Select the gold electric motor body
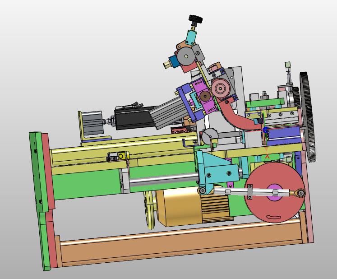 pyautogui.click(x=180, y=207)
